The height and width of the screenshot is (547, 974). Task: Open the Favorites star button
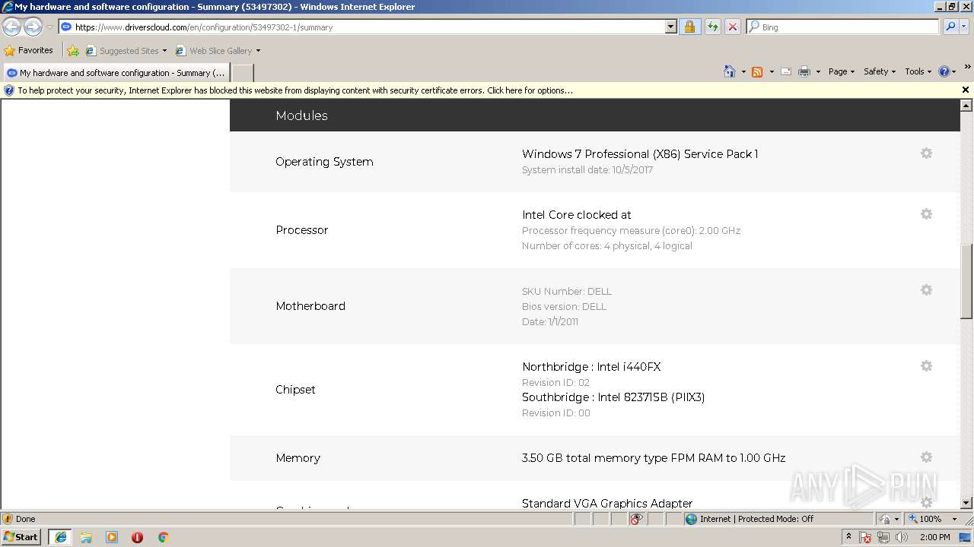[29, 51]
